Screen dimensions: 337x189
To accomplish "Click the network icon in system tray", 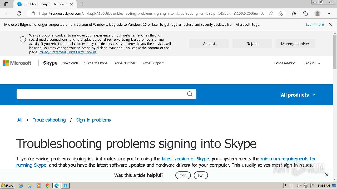I will click(306, 186).
